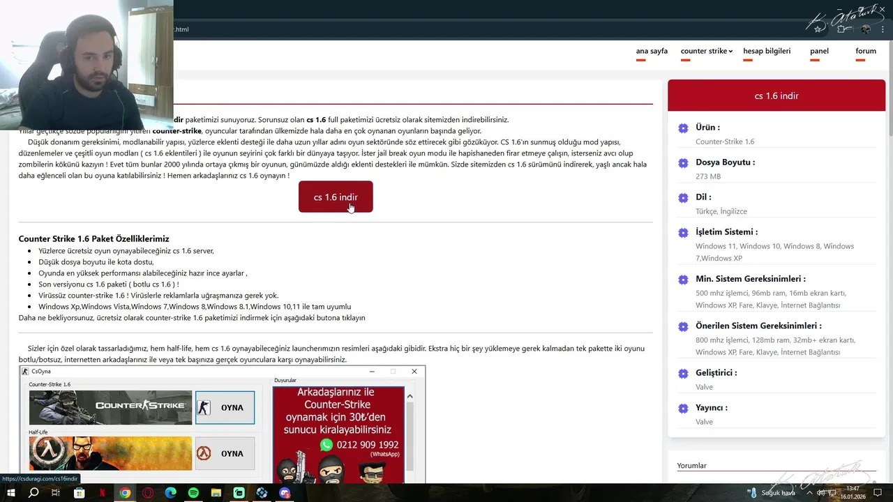
Task: Click the Counter-Strike banner in the launcher image
Action: (110, 407)
